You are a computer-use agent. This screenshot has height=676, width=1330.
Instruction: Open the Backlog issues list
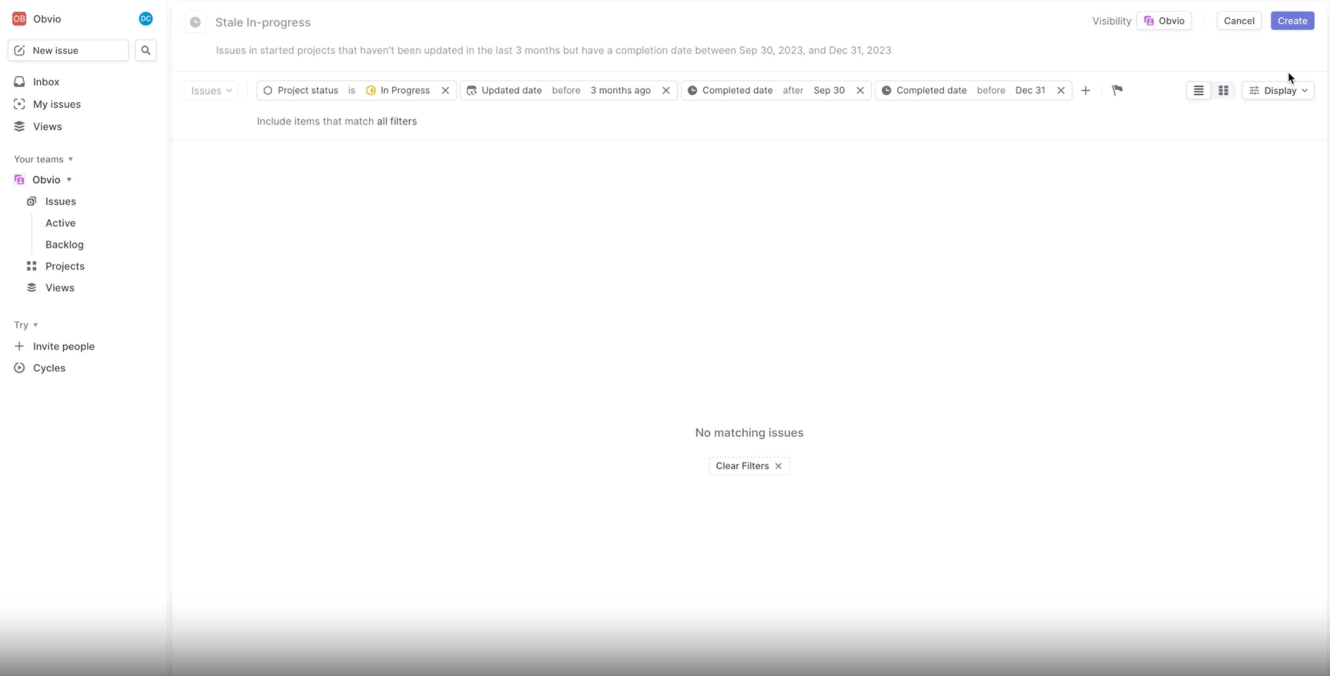point(64,245)
